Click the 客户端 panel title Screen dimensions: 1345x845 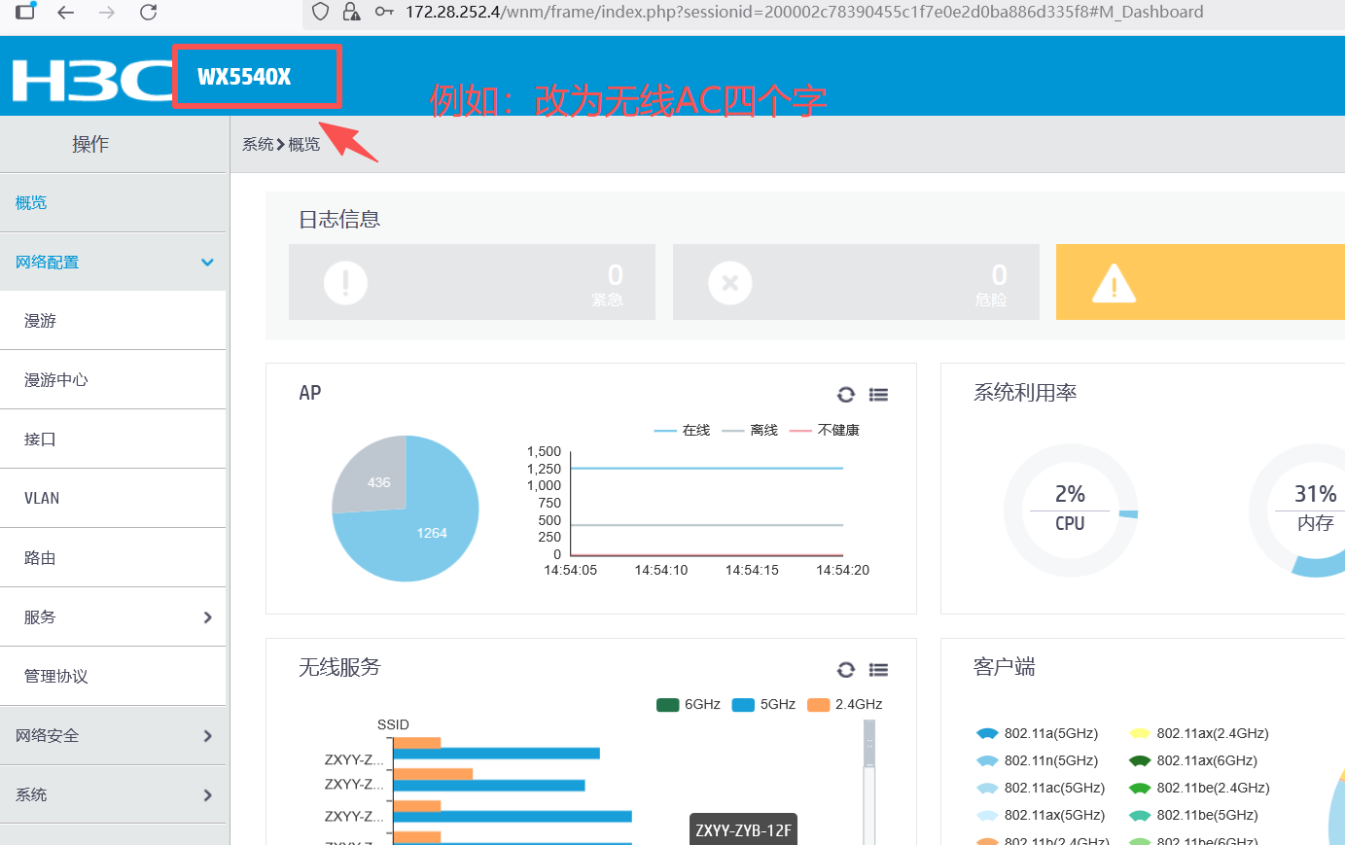(1005, 667)
